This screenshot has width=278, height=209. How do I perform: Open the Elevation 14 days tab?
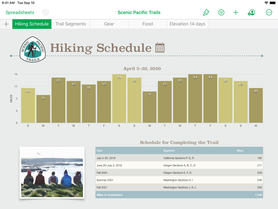(x=187, y=24)
